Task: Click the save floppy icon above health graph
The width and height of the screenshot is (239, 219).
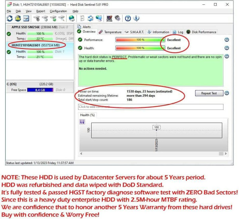Action: click(82, 121)
